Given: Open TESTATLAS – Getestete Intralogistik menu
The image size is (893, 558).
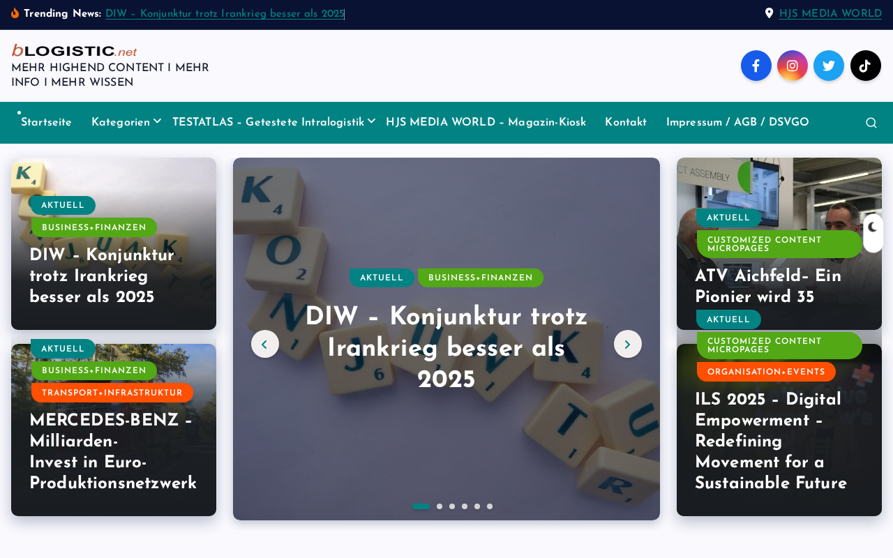Looking at the screenshot, I should click(x=269, y=123).
